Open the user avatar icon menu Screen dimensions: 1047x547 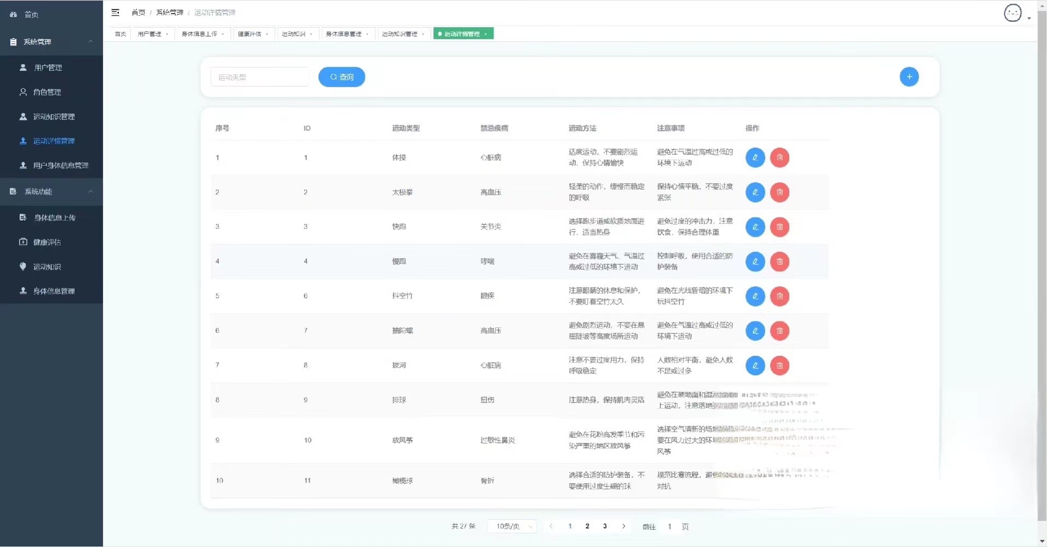[x=1013, y=13]
